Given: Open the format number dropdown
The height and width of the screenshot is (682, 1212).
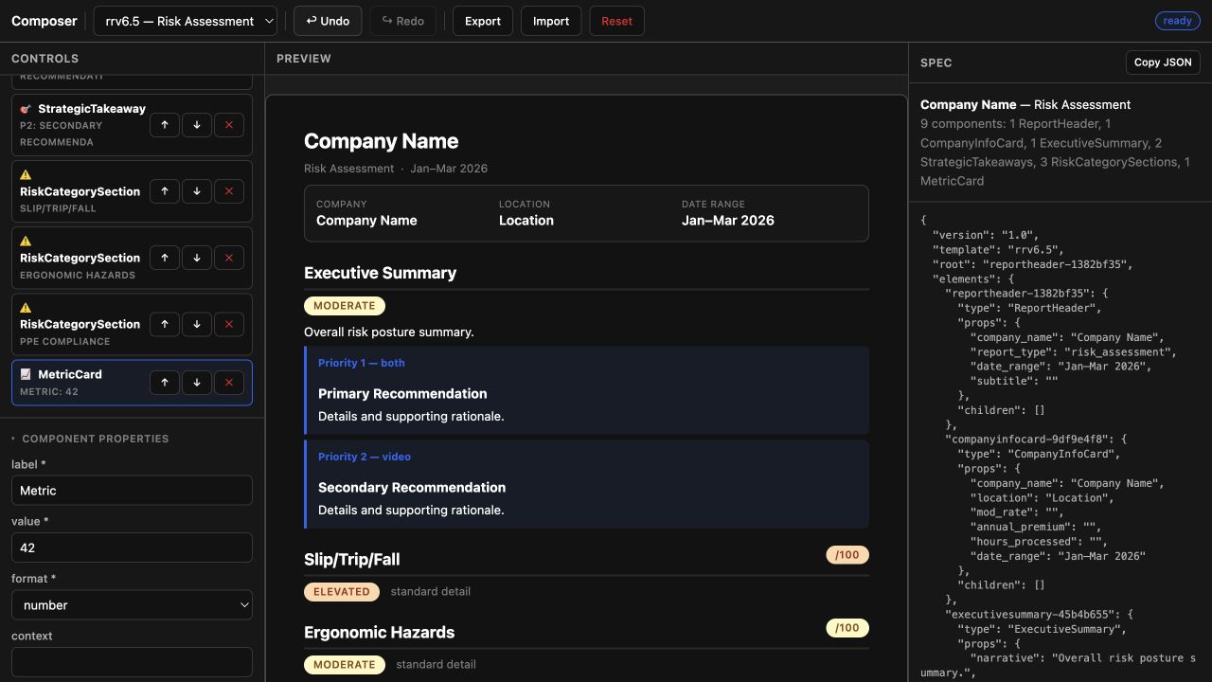Looking at the screenshot, I should pos(132,605).
